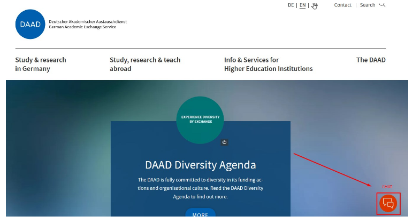Expand Info & Services for Higher Education Institutions

click(x=268, y=65)
